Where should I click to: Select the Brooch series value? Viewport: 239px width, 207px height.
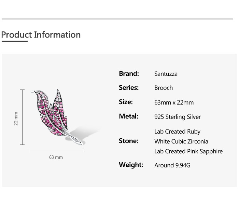coord(164,88)
